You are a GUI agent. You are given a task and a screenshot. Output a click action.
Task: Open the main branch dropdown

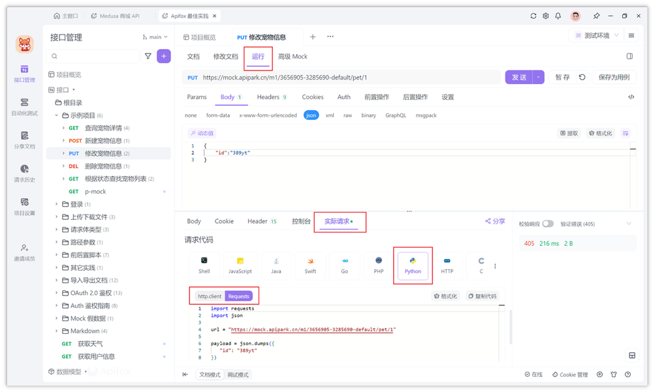155,37
